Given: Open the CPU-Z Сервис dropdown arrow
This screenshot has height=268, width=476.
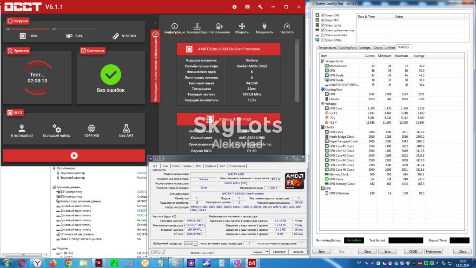Looking at the screenshot, I should click(267, 252).
